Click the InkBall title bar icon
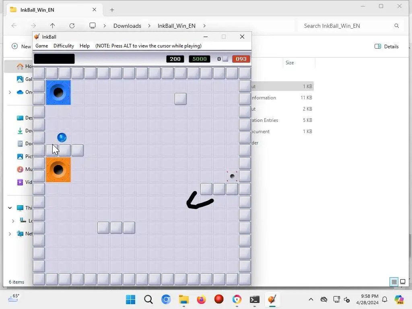This screenshot has width=412, height=309. point(37,37)
